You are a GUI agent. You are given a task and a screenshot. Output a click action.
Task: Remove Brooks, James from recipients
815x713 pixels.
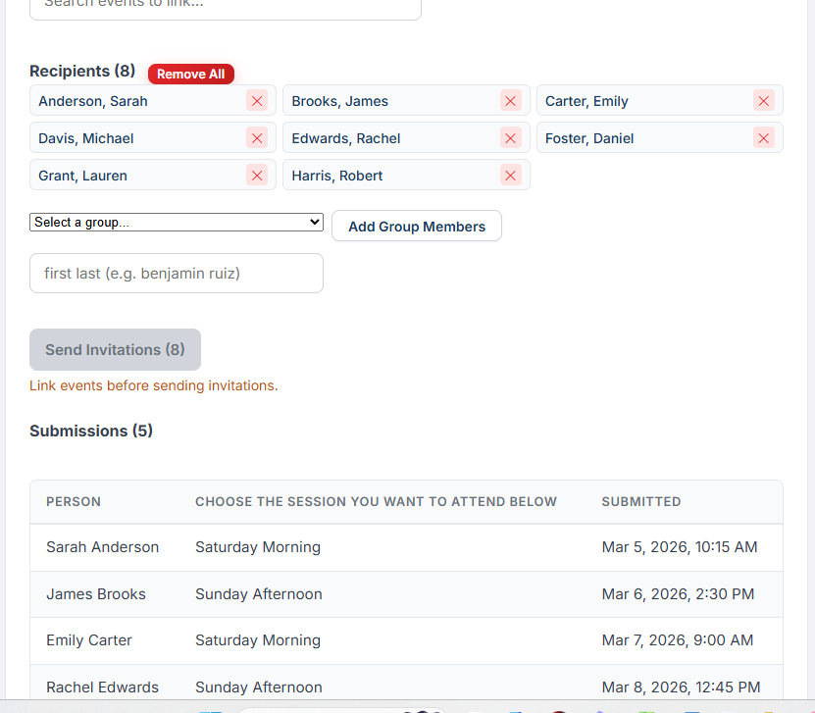510,101
